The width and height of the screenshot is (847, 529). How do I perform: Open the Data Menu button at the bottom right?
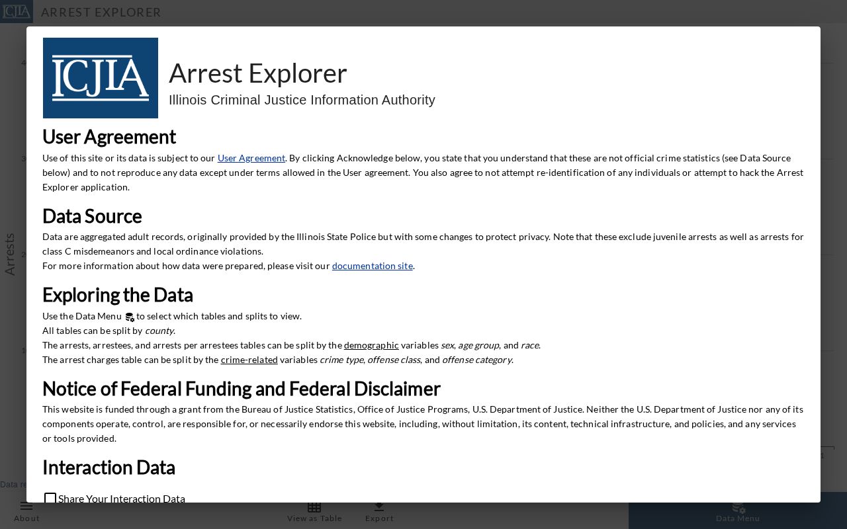tap(738, 511)
